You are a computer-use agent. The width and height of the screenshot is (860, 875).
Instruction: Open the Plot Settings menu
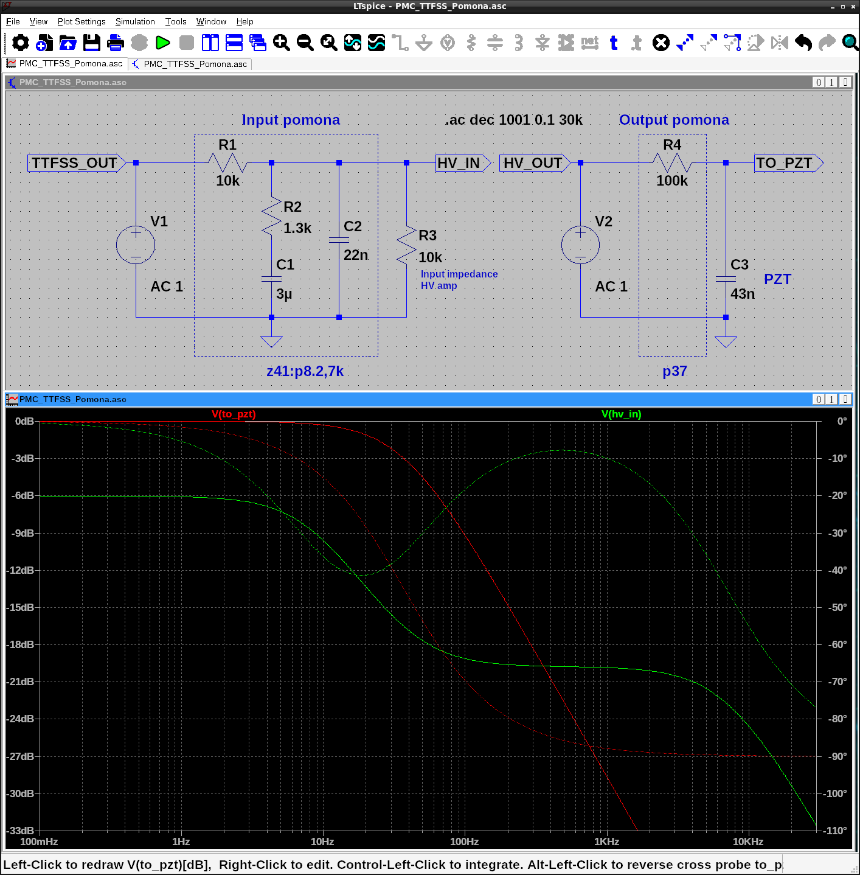pos(81,21)
